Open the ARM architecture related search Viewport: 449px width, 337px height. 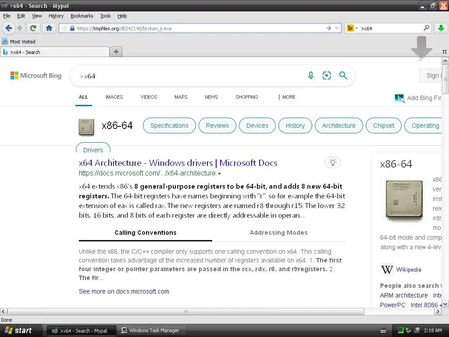pyautogui.click(x=404, y=295)
